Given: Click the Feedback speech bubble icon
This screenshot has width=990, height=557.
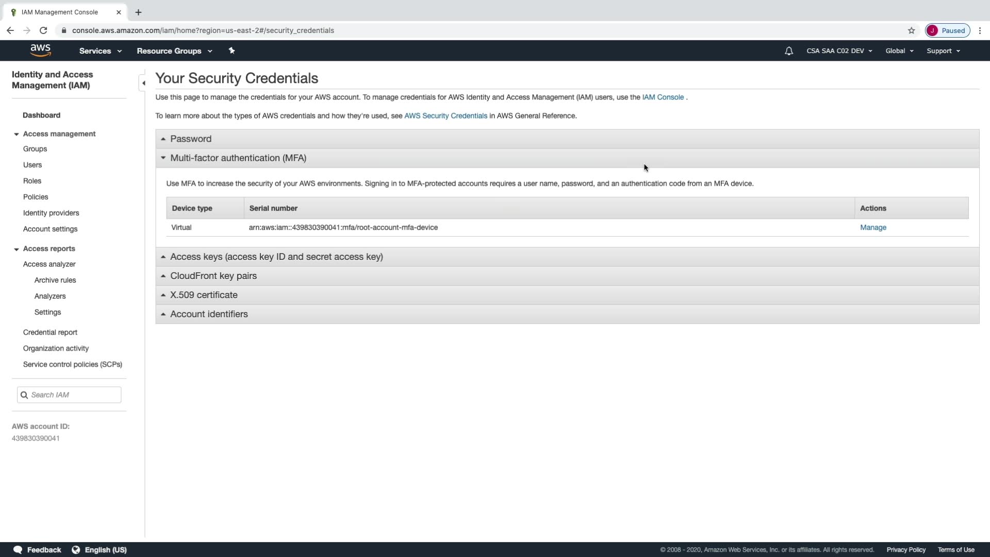Looking at the screenshot, I should (18, 550).
